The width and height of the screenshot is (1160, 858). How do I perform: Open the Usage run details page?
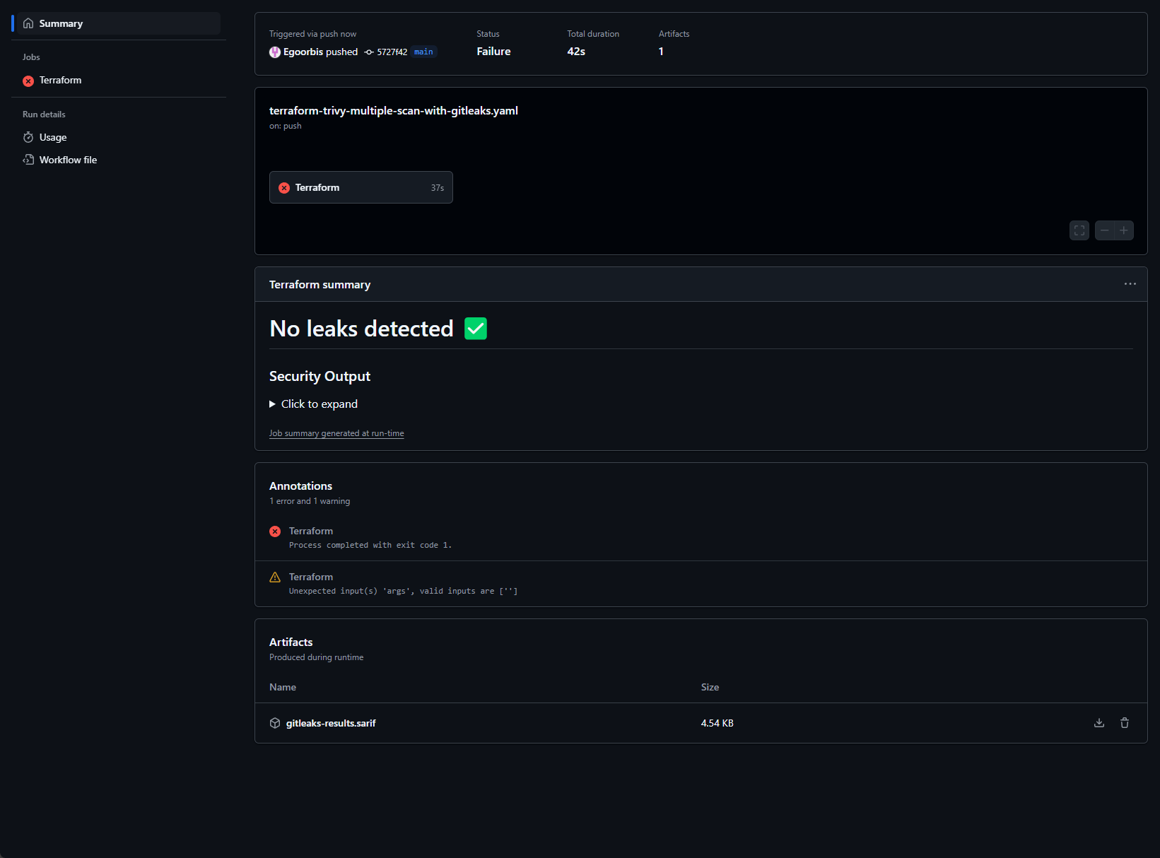(x=53, y=137)
